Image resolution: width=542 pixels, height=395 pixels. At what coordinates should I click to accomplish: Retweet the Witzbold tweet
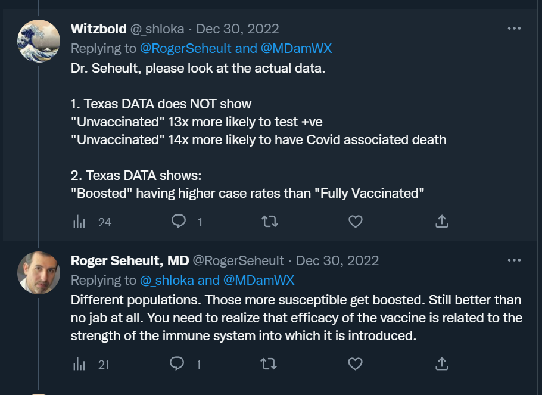tap(270, 221)
